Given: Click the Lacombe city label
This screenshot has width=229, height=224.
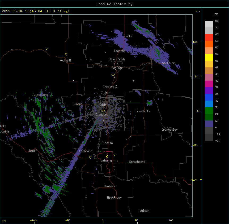Looking at the screenshot, I should click(x=120, y=51).
